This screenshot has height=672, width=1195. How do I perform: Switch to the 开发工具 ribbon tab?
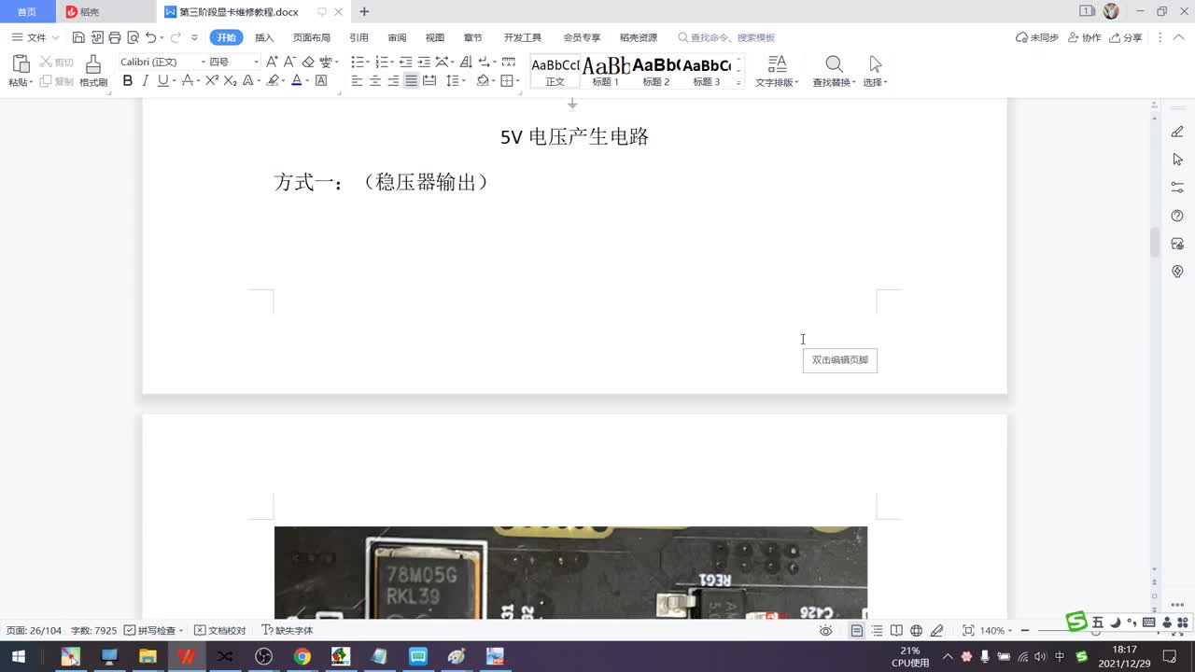[523, 37]
